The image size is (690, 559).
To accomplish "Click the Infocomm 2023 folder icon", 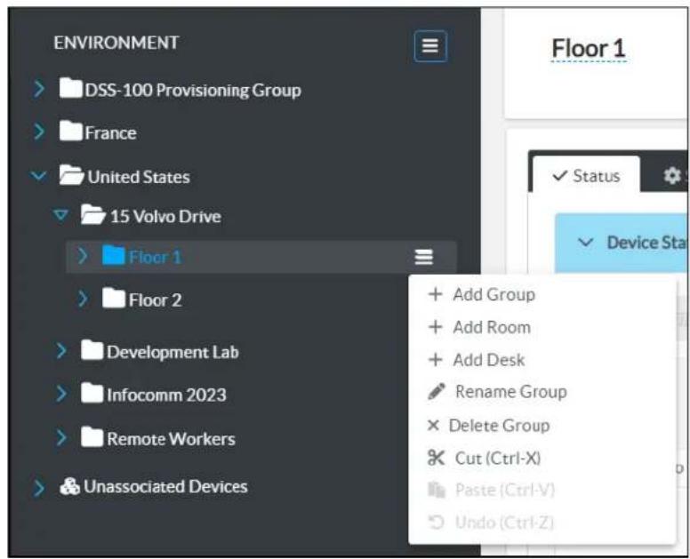I will pos(92,393).
